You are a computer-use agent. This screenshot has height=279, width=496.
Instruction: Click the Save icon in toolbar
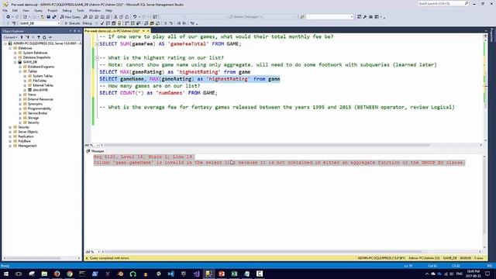pyautogui.click(x=48, y=17)
